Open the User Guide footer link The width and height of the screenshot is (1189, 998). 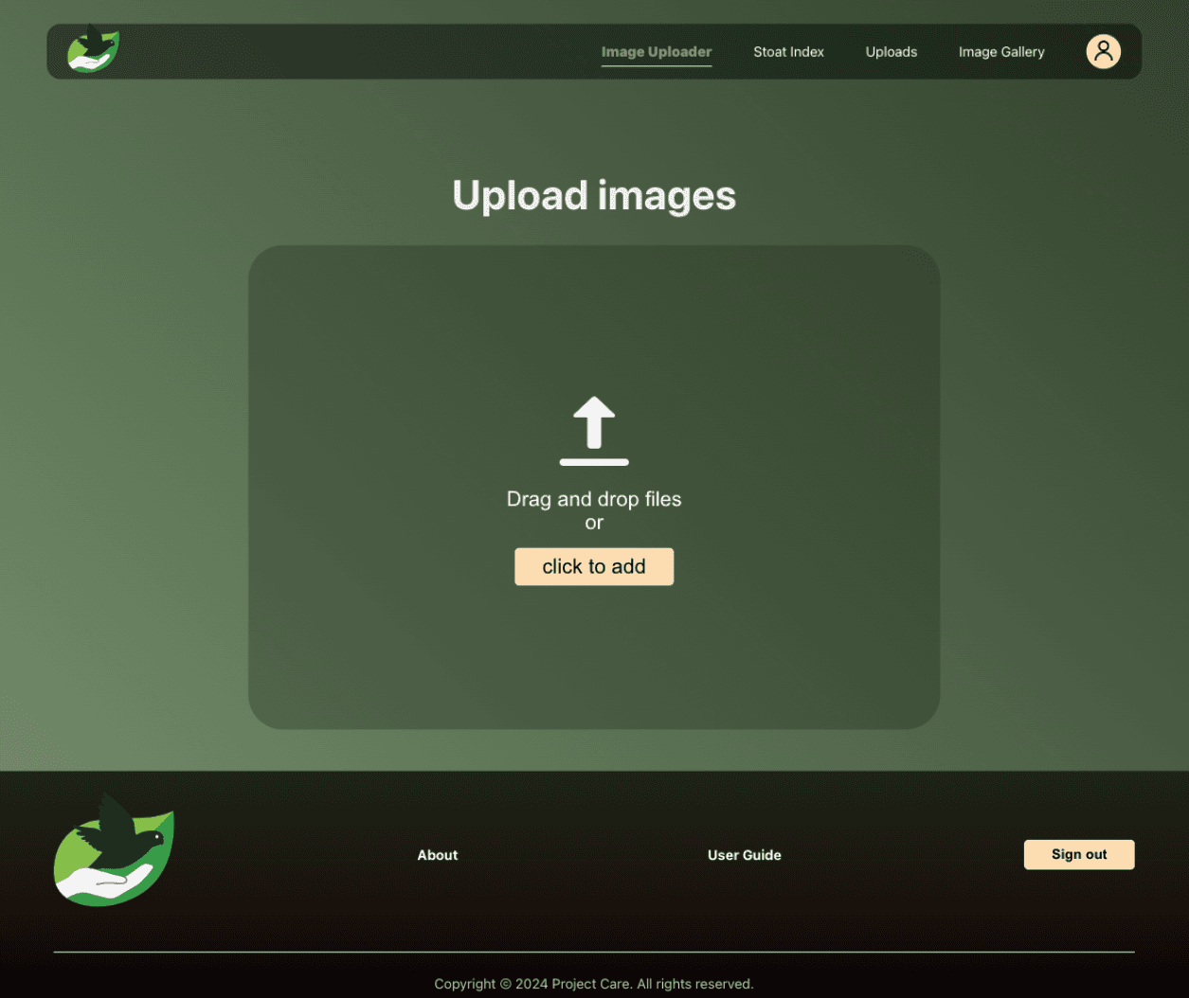coord(744,855)
